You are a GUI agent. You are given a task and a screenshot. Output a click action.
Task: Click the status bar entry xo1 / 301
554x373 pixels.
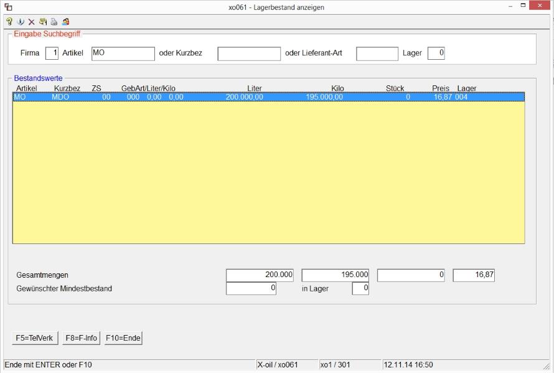point(335,364)
